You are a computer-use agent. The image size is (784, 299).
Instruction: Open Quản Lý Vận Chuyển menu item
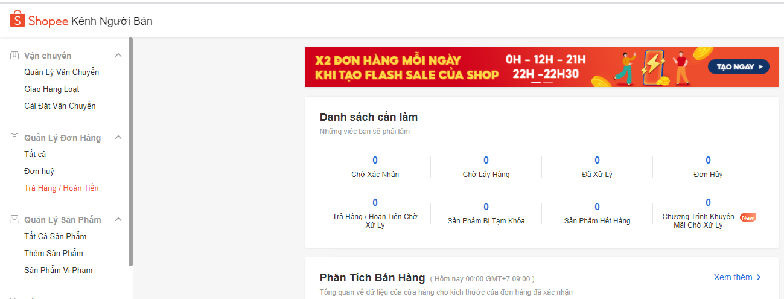62,72
